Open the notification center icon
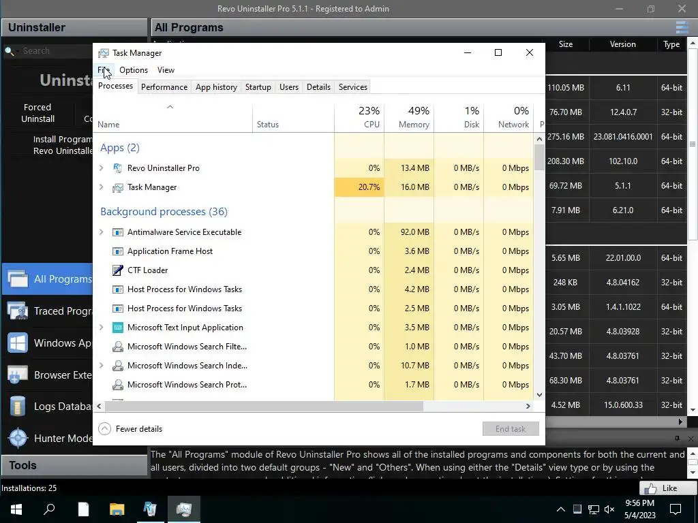The height and width of the screenshot is (523, 698). [x=676, y=509]
